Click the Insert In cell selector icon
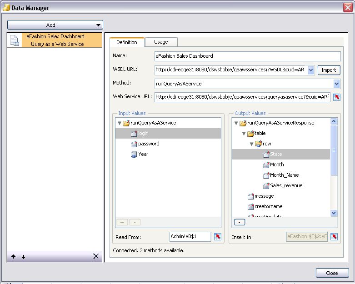The width and height of the screenshot is (355, 284). (334, 237)
